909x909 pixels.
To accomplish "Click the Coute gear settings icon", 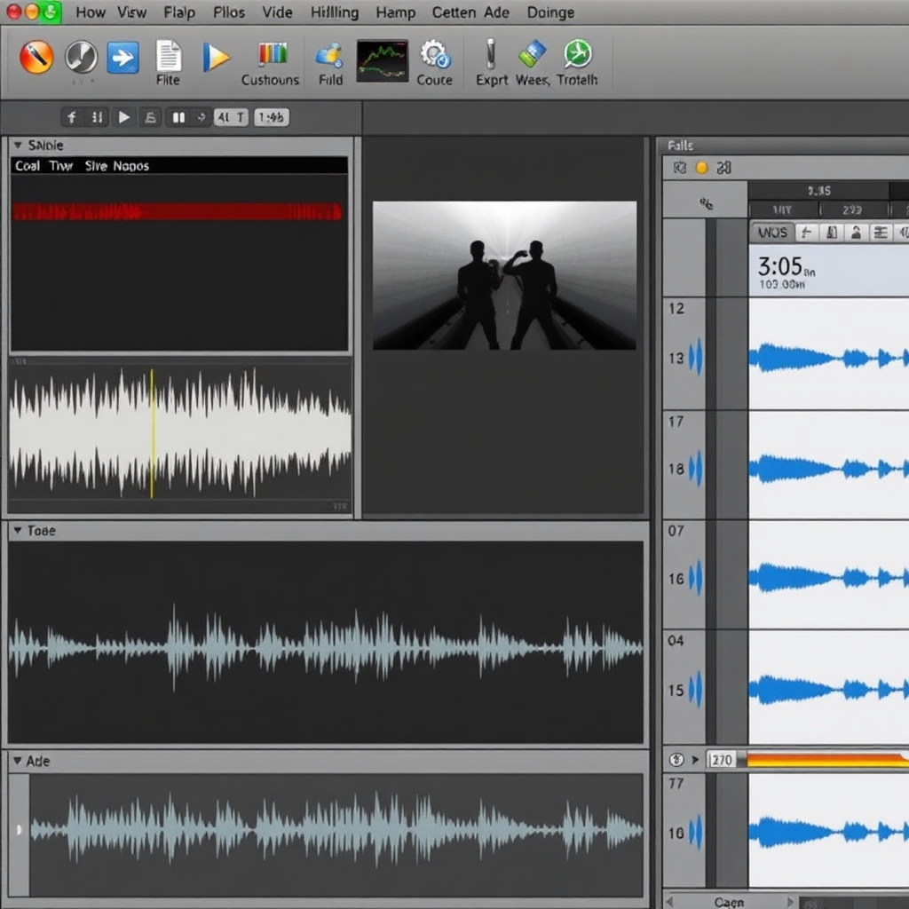I will pos(435,56).
